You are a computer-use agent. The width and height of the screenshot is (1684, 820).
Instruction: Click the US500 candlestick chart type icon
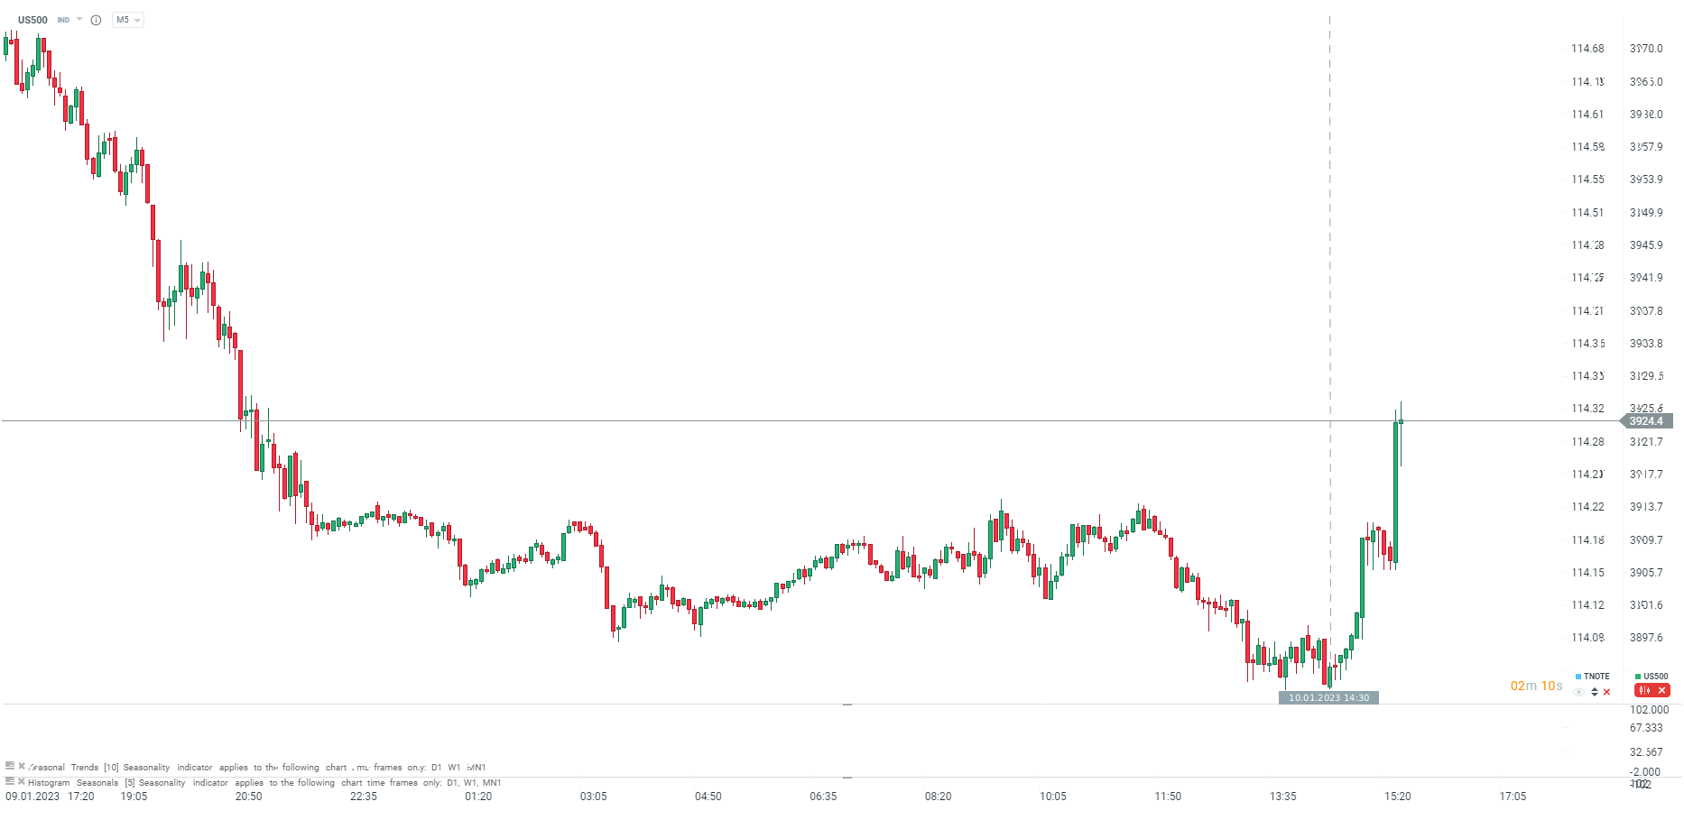coord(1644,691)
